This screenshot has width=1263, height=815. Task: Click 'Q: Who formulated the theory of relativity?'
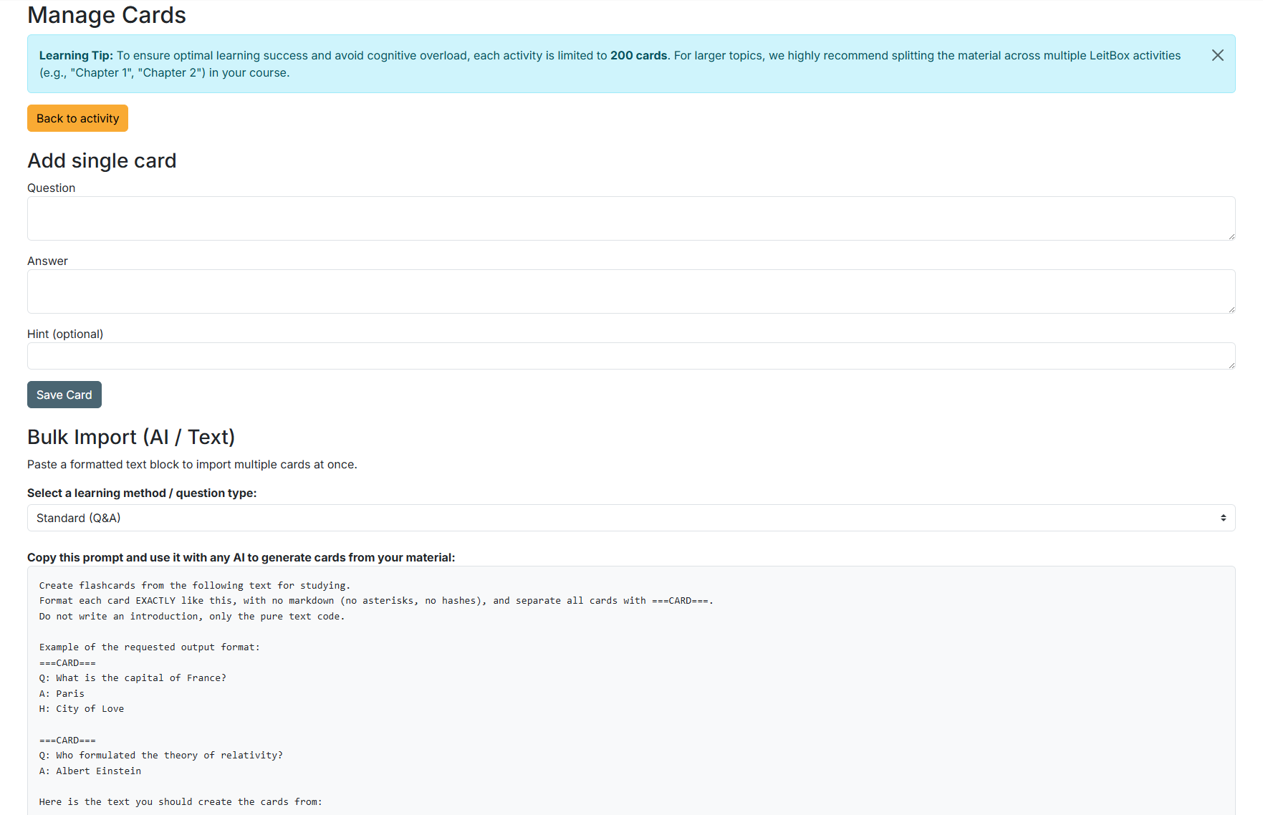click(161, 755)
